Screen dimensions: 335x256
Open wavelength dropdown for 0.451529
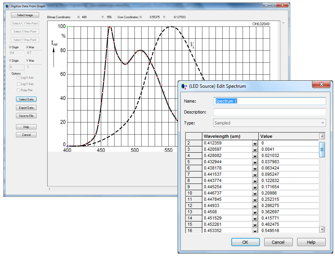coord(255,218)
